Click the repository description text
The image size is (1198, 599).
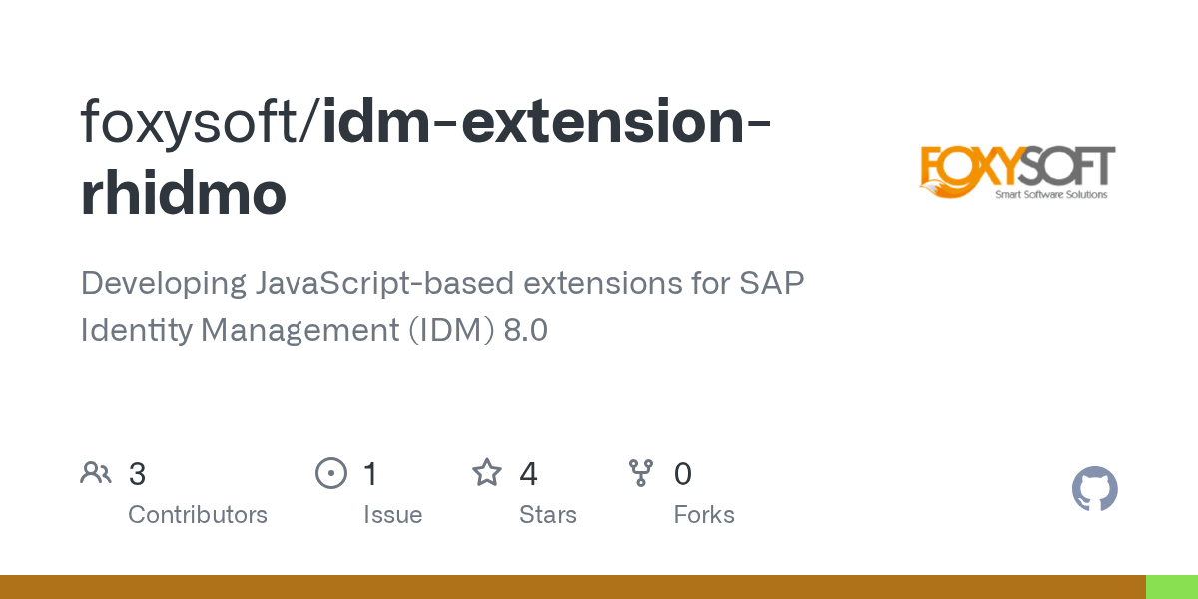click(442, 306)
